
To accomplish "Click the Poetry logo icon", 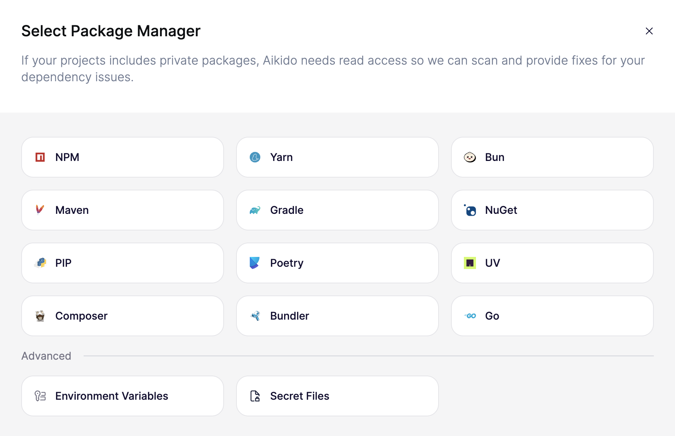I will point(255,263).
